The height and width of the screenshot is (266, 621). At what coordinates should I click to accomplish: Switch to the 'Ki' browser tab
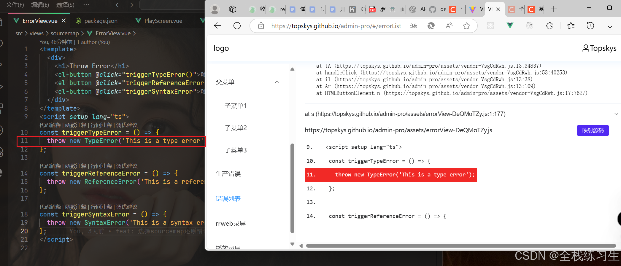[357, 9]
